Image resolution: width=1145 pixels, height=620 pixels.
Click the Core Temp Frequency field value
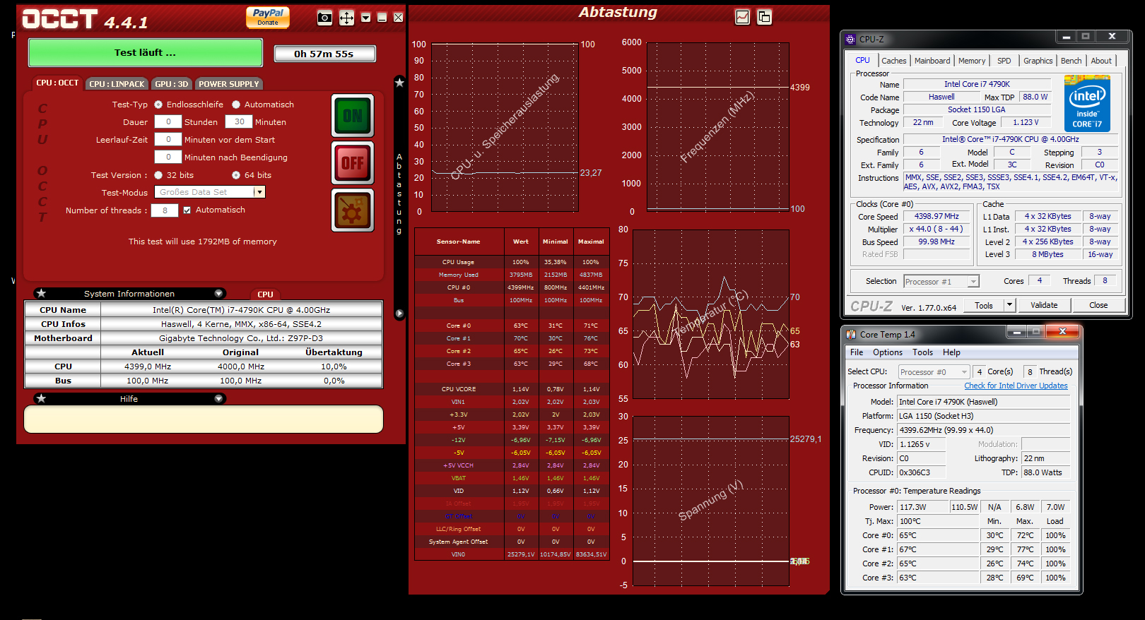[x=984, y=430]
